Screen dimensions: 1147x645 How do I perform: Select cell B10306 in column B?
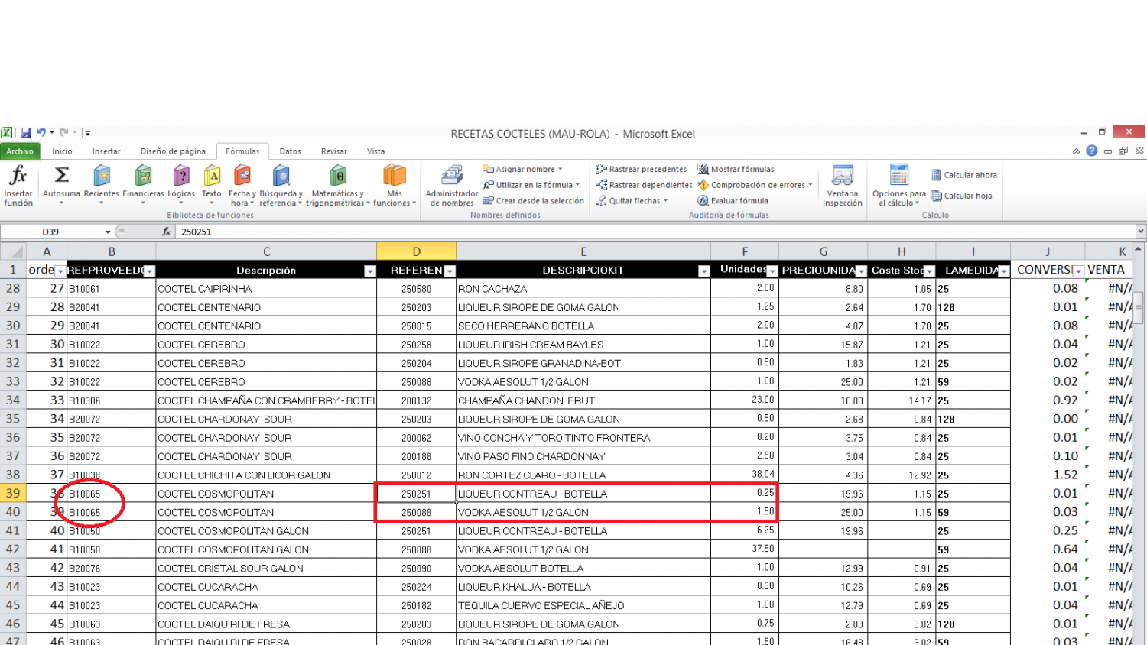click(112, 400)
